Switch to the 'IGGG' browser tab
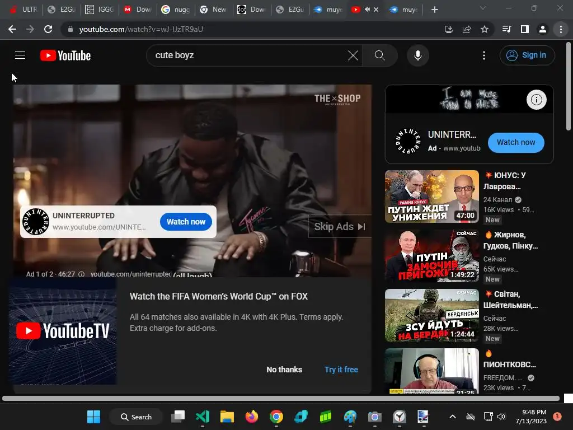 (100, 10)
